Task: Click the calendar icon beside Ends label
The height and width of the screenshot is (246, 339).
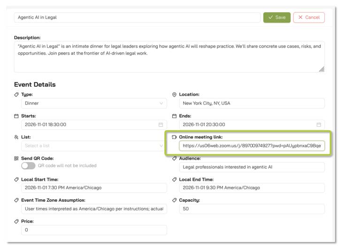Action: [x=174, y=116]
